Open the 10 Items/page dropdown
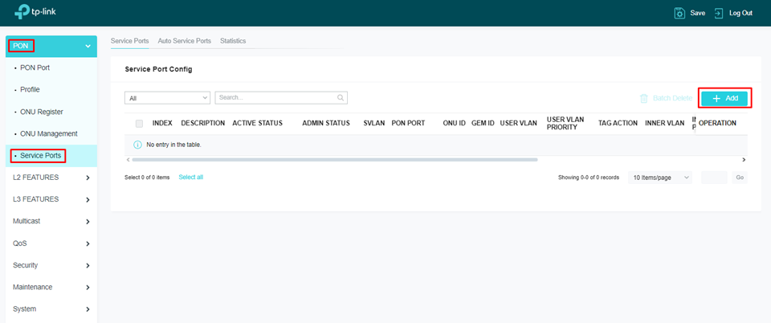 point(659,178)
